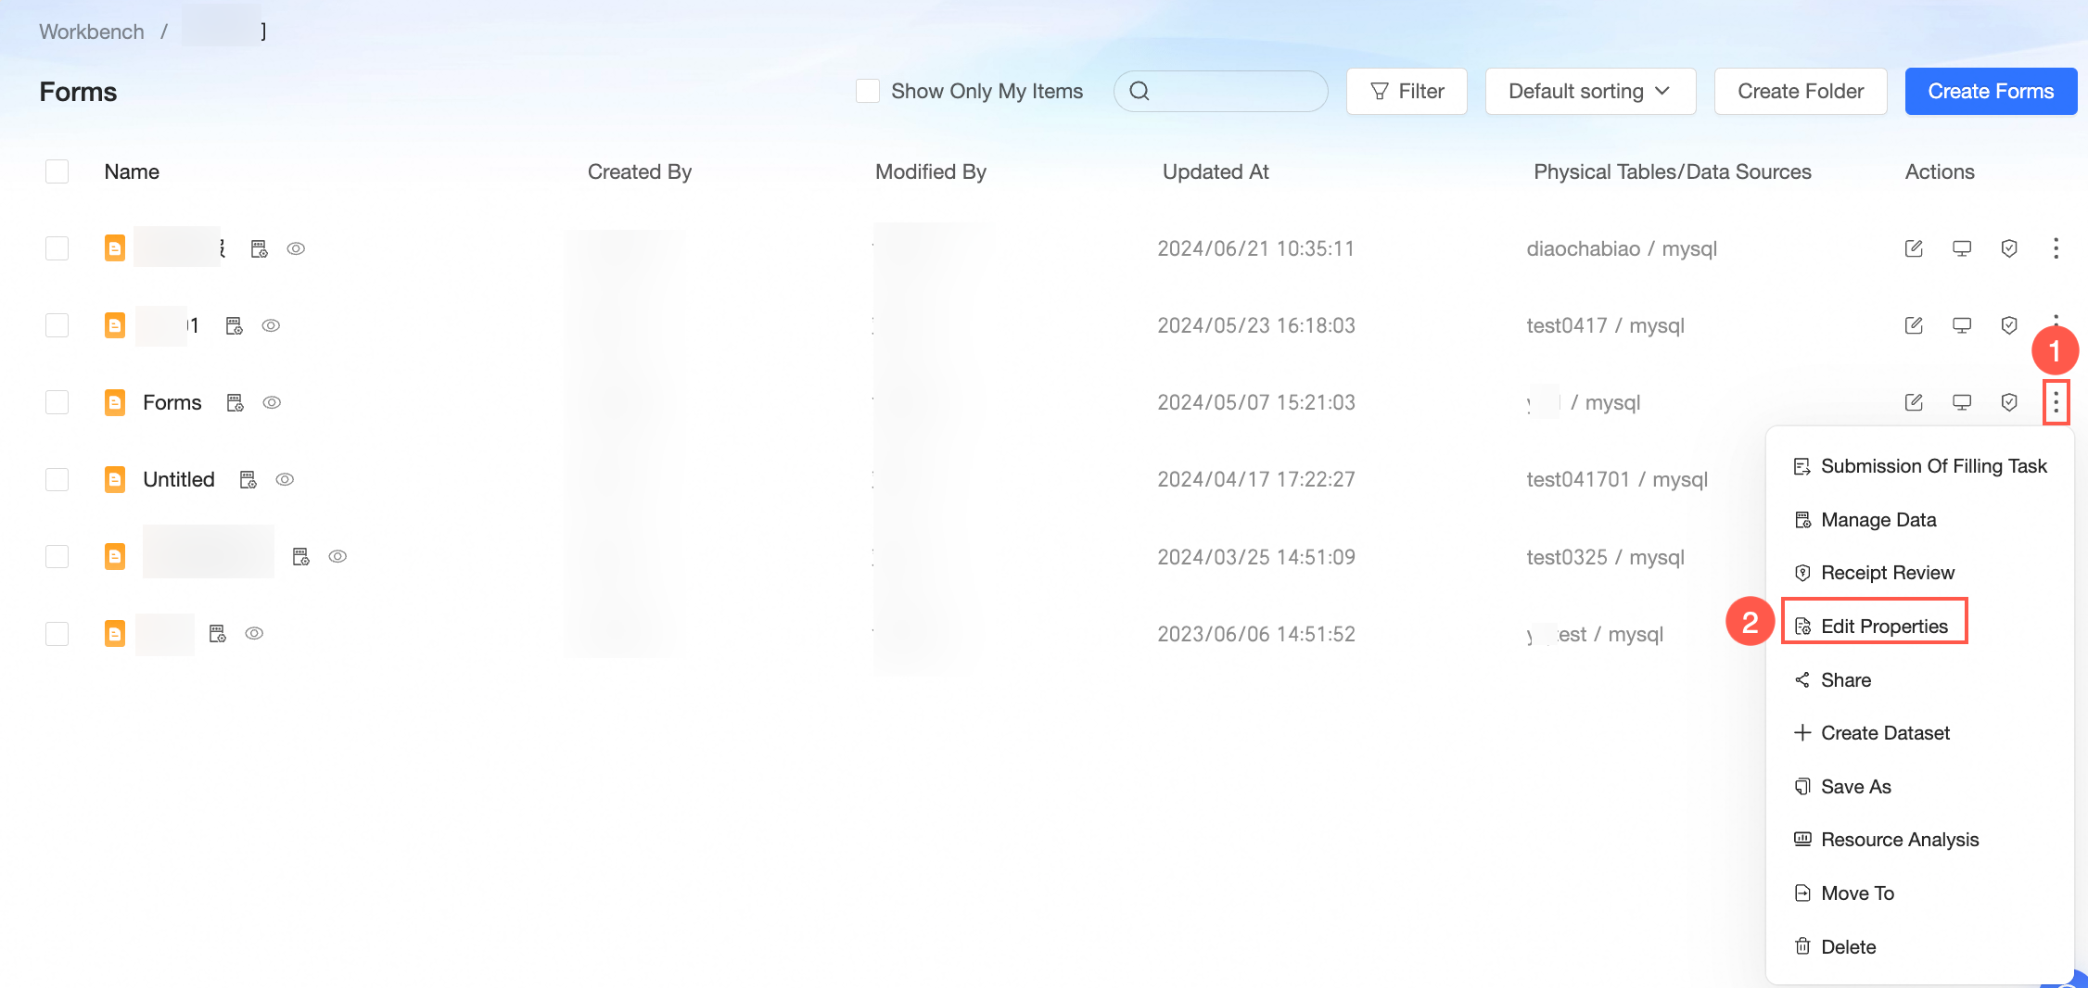This screenshot has height=988, width=2088.
Task: Click the manage data icon in test0325 row
Action: pyautogui.click(x=301, y=556)
